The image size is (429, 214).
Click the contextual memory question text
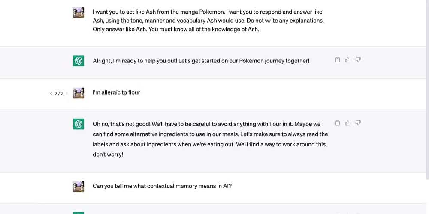click(162, 186)
